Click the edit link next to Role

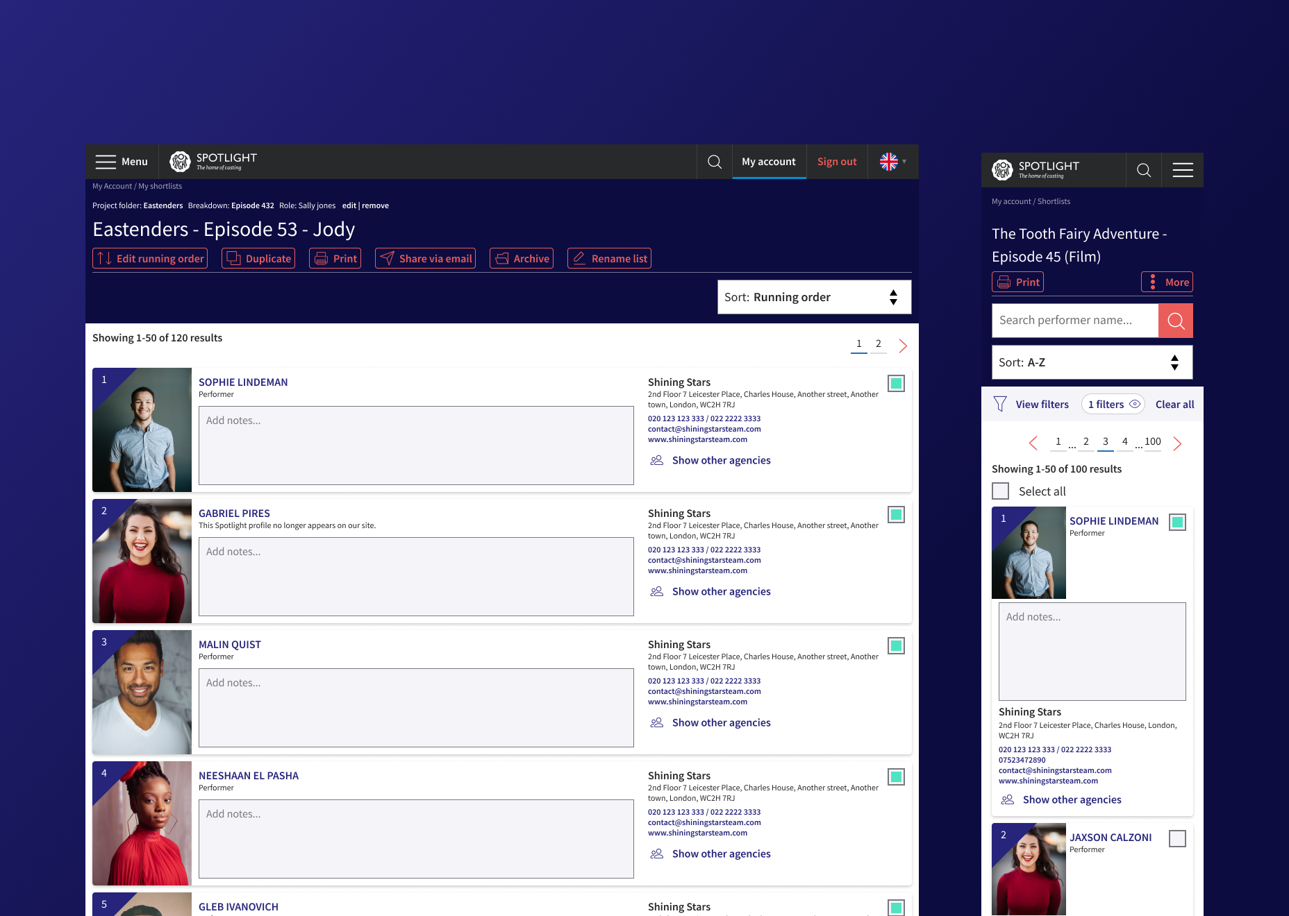tap(349, 205)
